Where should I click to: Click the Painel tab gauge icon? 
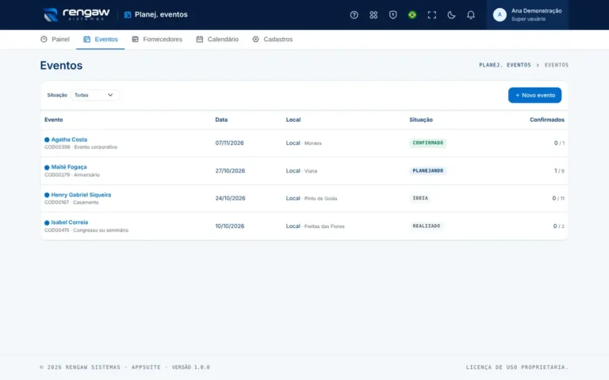pyautogui.click(x=44, y=39)
